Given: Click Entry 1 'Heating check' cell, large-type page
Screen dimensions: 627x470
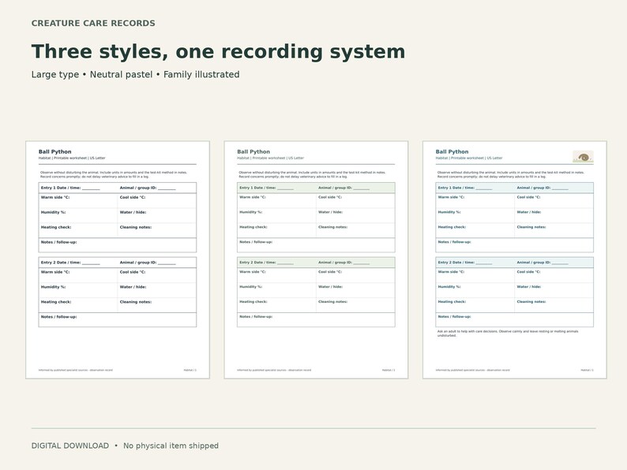Looking at the screenshot, I should 78,230.
